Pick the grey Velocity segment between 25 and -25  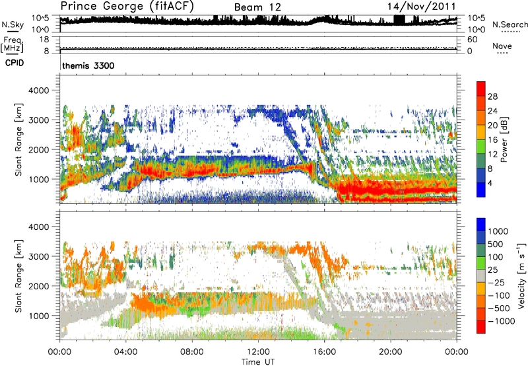[481, 275]
